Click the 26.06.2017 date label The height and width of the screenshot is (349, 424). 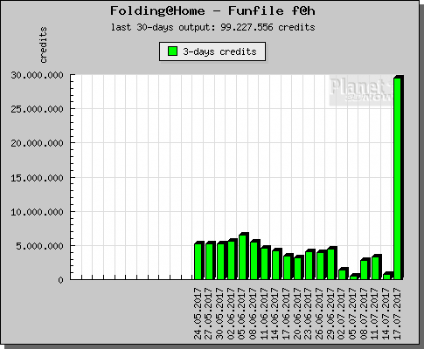pyautogui.click(x=320, y=313)
